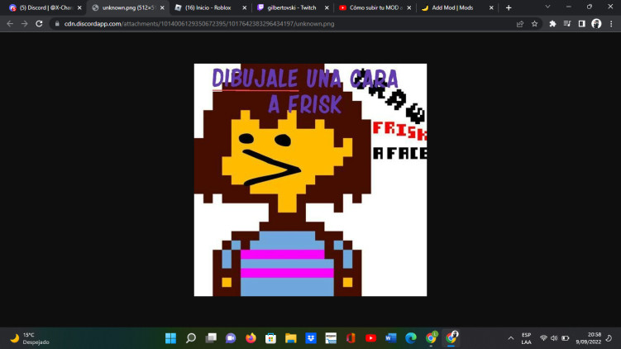Viewport: 621px width, 349px height.
Task: Launch Office from the taskbar
Action: pos(351,338)
